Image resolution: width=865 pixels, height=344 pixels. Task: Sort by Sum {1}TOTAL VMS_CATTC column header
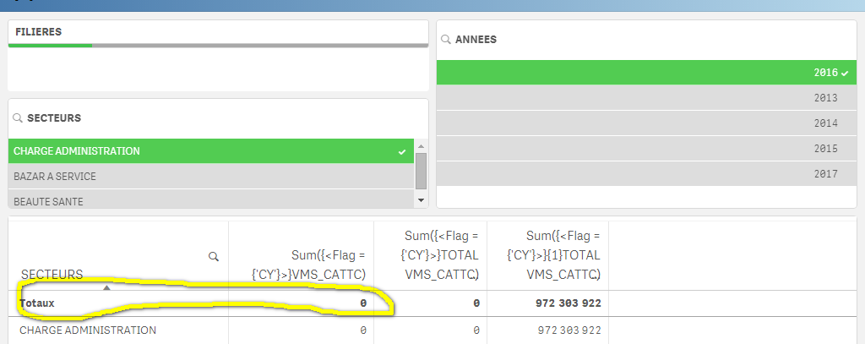click(554, 255)
